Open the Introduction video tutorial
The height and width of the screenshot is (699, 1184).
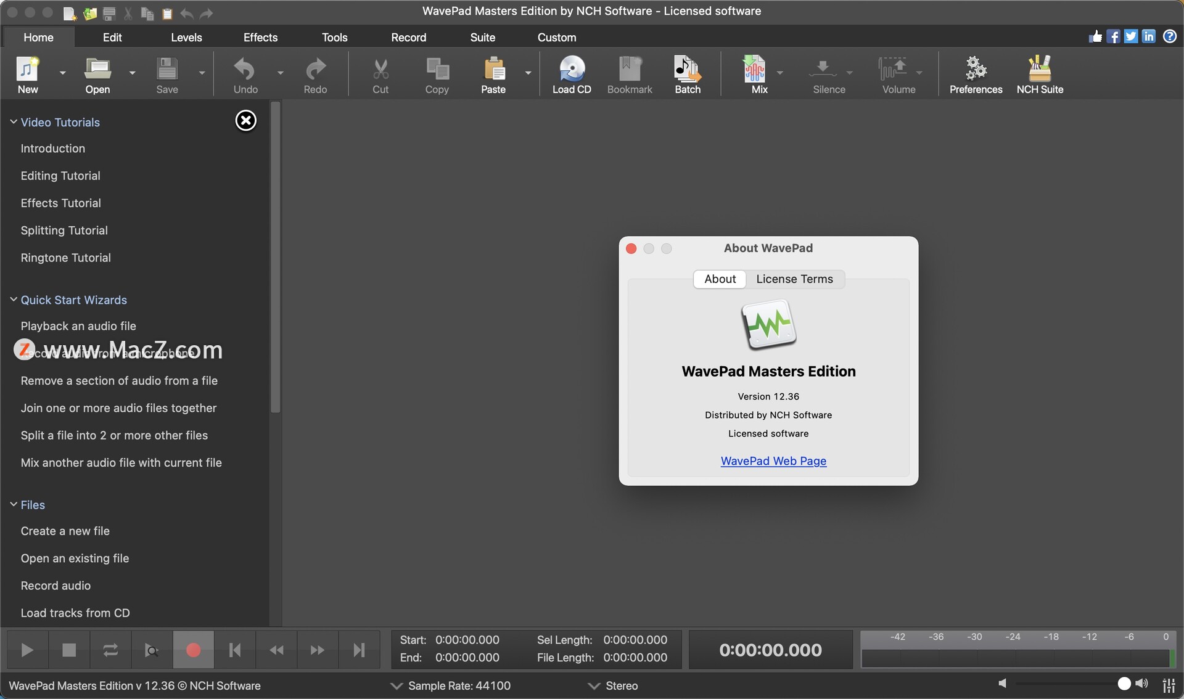(x=53, y=149)
